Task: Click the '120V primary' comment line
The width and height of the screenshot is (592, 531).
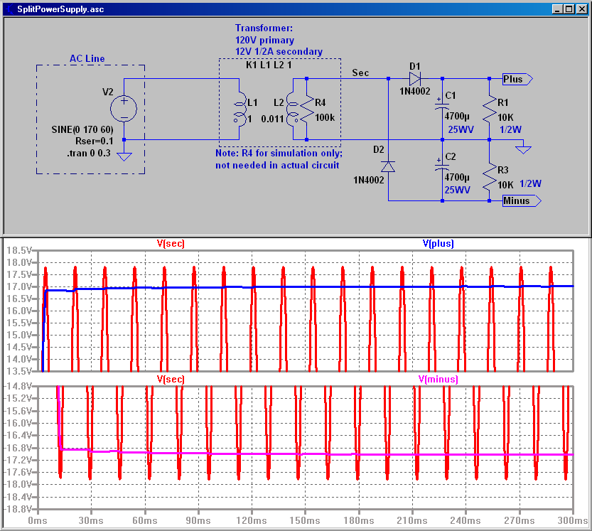Action: click(x=264, y=40)
